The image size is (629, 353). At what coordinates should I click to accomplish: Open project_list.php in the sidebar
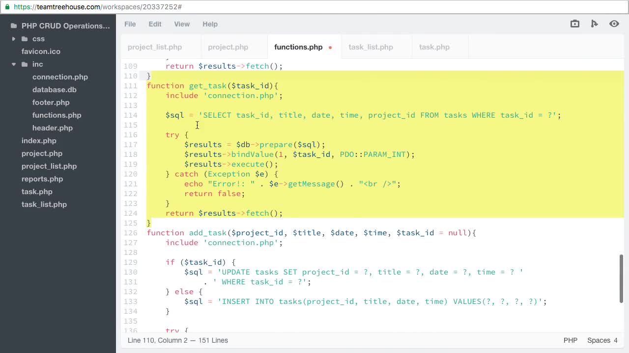click(49, 166)
